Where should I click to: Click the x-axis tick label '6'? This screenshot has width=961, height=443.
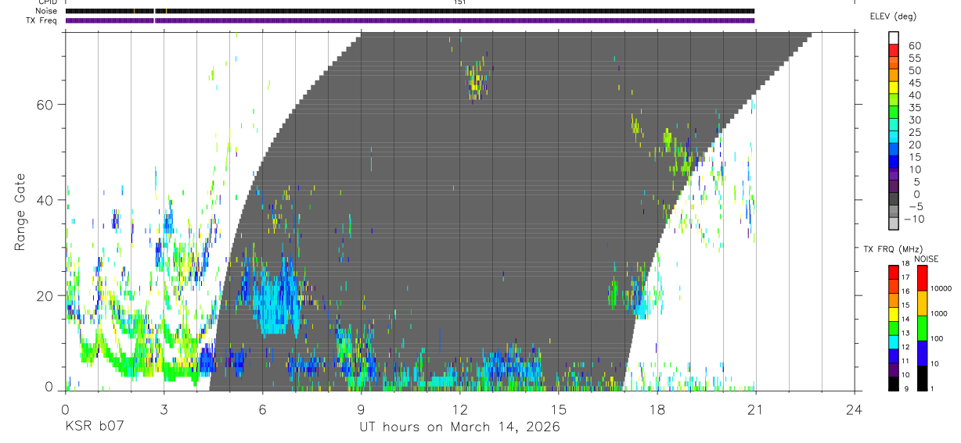click(x=262, y=409)
